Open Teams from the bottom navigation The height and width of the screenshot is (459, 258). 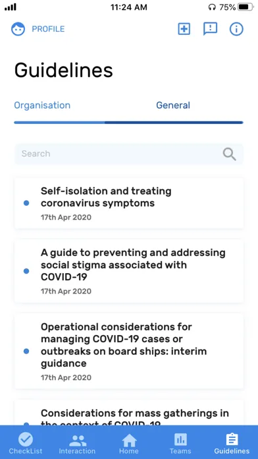tap(180, 443)
